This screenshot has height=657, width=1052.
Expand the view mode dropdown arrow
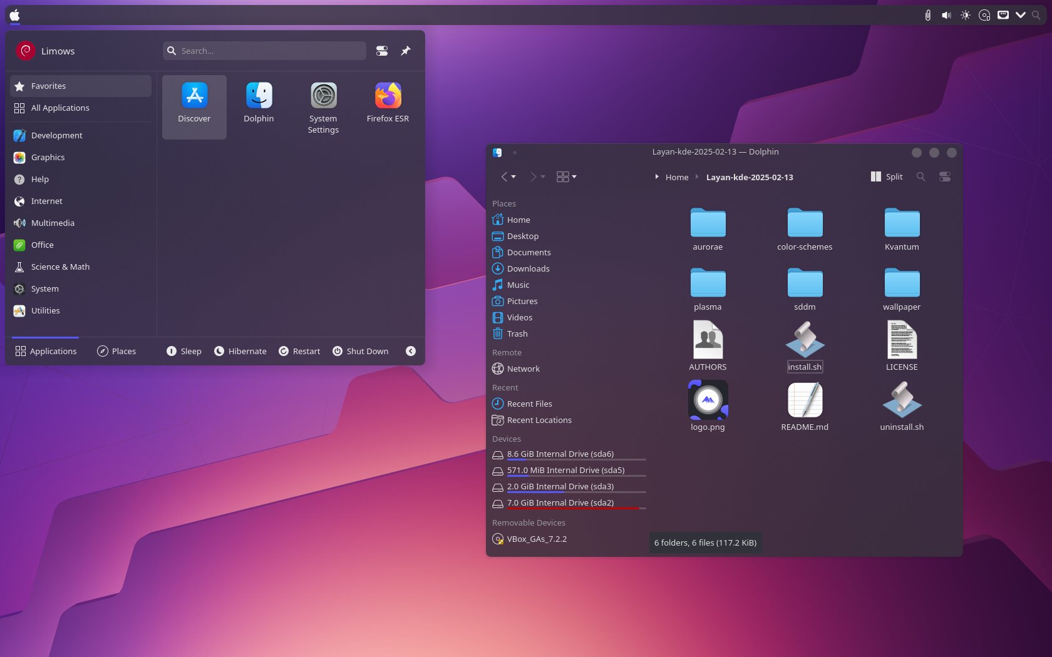click(x=574, y=177)
